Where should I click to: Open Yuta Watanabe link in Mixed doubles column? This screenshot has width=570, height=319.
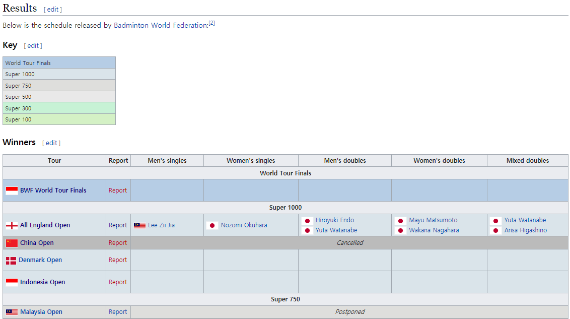[x=525, y=220]
